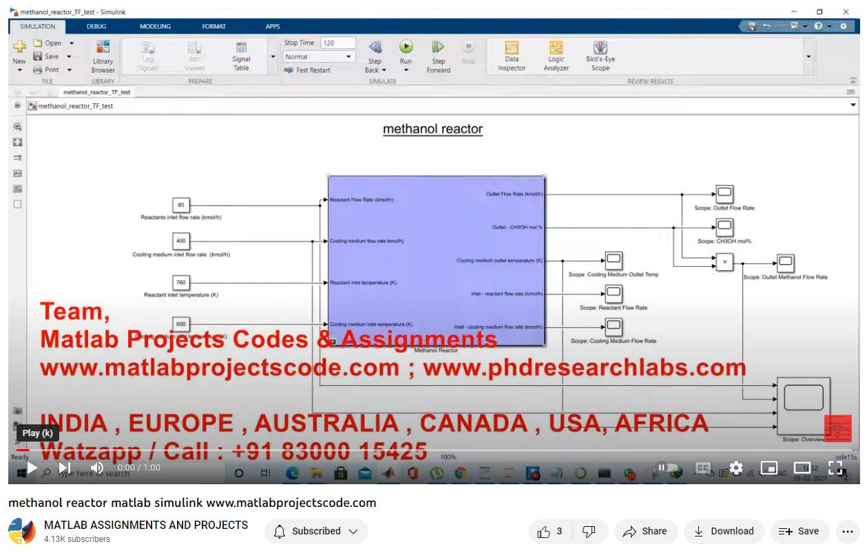Click the Share button
Image resolution: width=867 pixels, height=553 pixels.
point(645,531)
